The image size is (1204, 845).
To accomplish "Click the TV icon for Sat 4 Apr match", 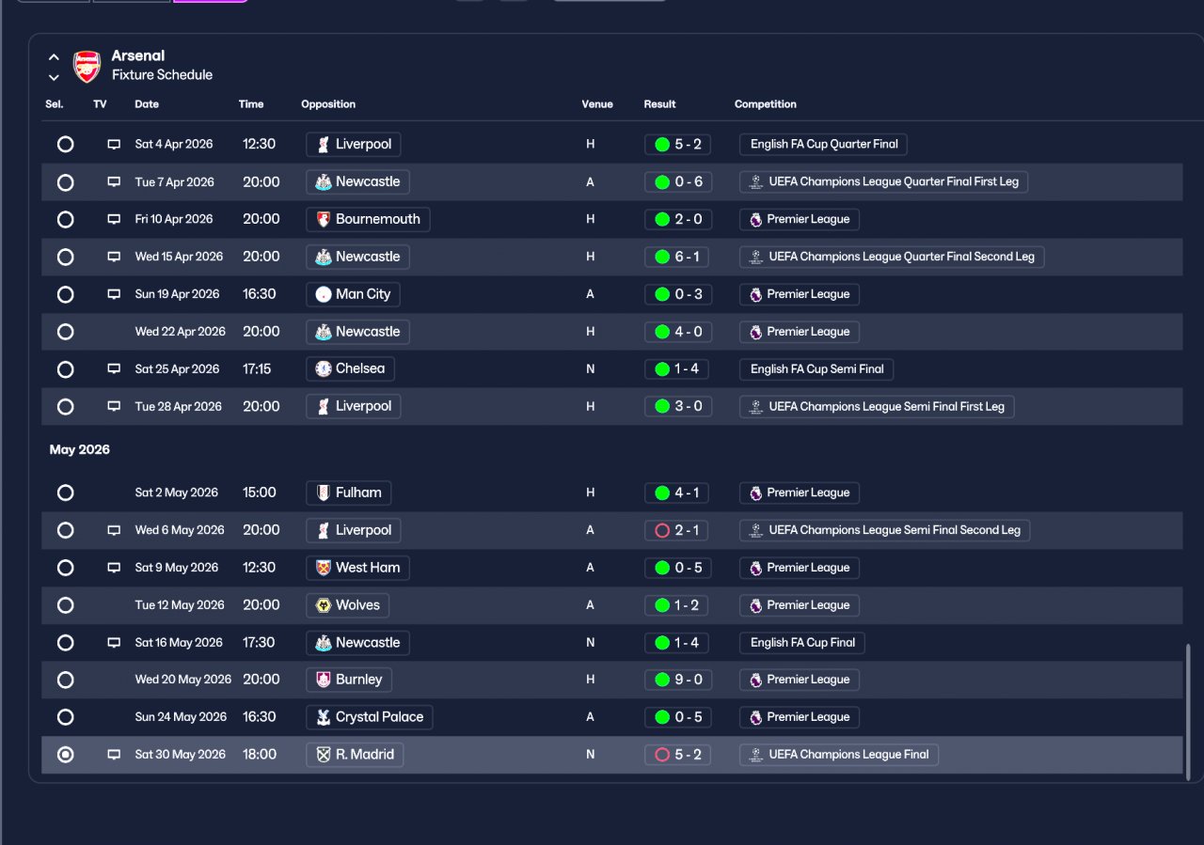I will pos(114,145).
